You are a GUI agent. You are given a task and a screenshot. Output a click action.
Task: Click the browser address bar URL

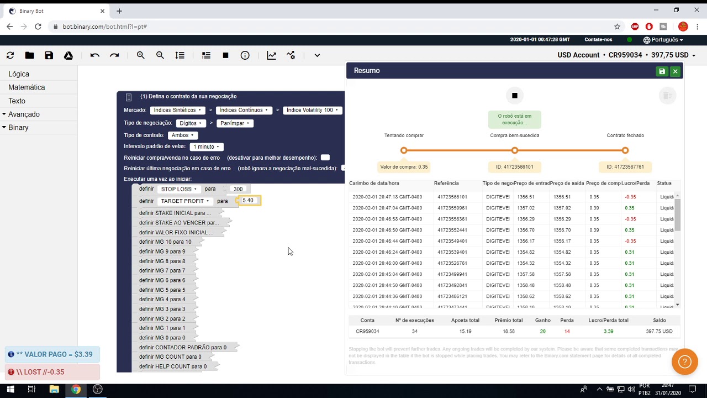(105, 27)
